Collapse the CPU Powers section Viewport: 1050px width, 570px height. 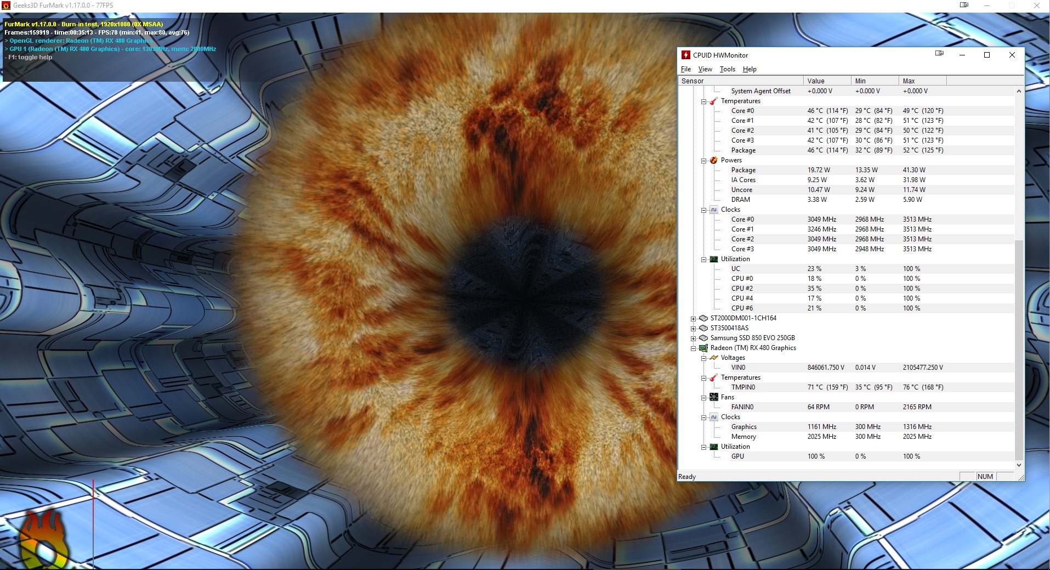pos(704,160)
